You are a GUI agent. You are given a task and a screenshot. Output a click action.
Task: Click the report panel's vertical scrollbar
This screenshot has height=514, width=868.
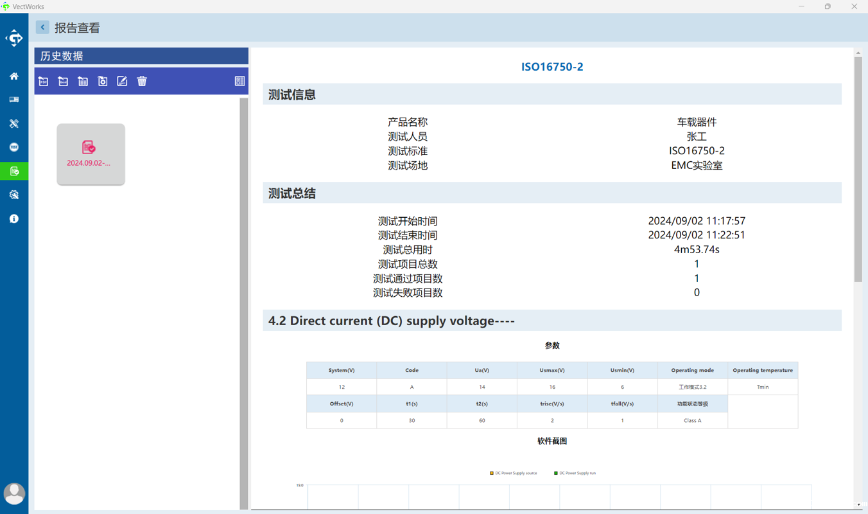coord(858,170)
